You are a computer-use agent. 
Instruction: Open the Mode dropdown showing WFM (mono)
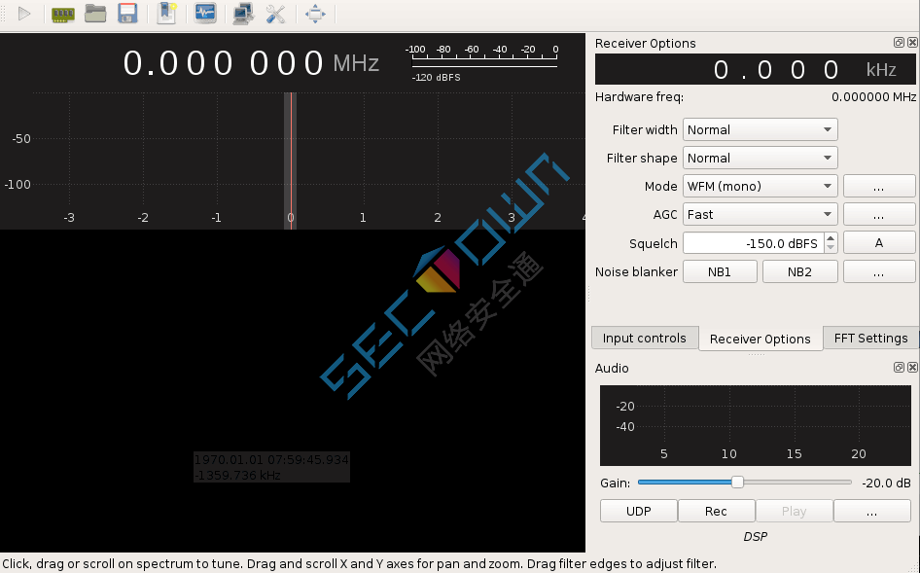tap(760, 186)
